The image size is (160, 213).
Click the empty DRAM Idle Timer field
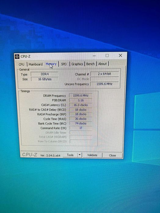[x=81, y=133]
